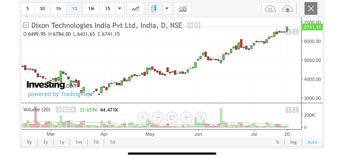Viewport: 344px width, 158px height.
Task: Click the 200K volume axis label
Action: (309, 115)
